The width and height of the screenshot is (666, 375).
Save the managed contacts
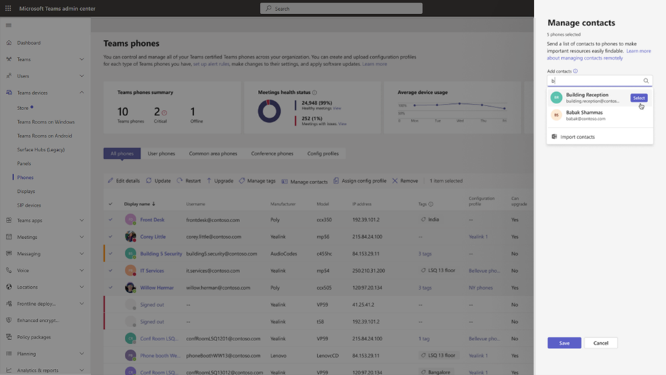[x=564, y=343]
